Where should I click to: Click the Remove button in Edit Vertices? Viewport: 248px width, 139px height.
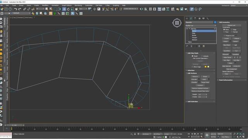coord(195,76)
